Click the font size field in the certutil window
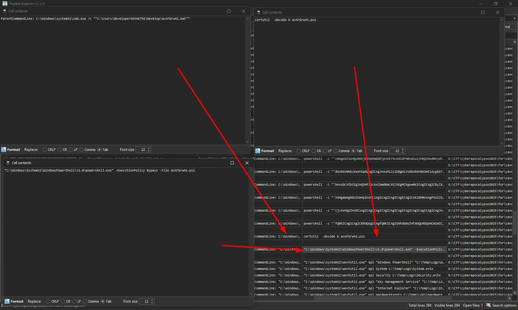This screenshot has width=518, height=310. (396, 151)
